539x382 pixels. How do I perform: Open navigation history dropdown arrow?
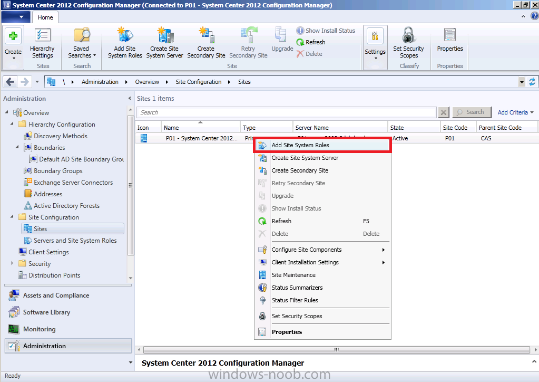37,82
